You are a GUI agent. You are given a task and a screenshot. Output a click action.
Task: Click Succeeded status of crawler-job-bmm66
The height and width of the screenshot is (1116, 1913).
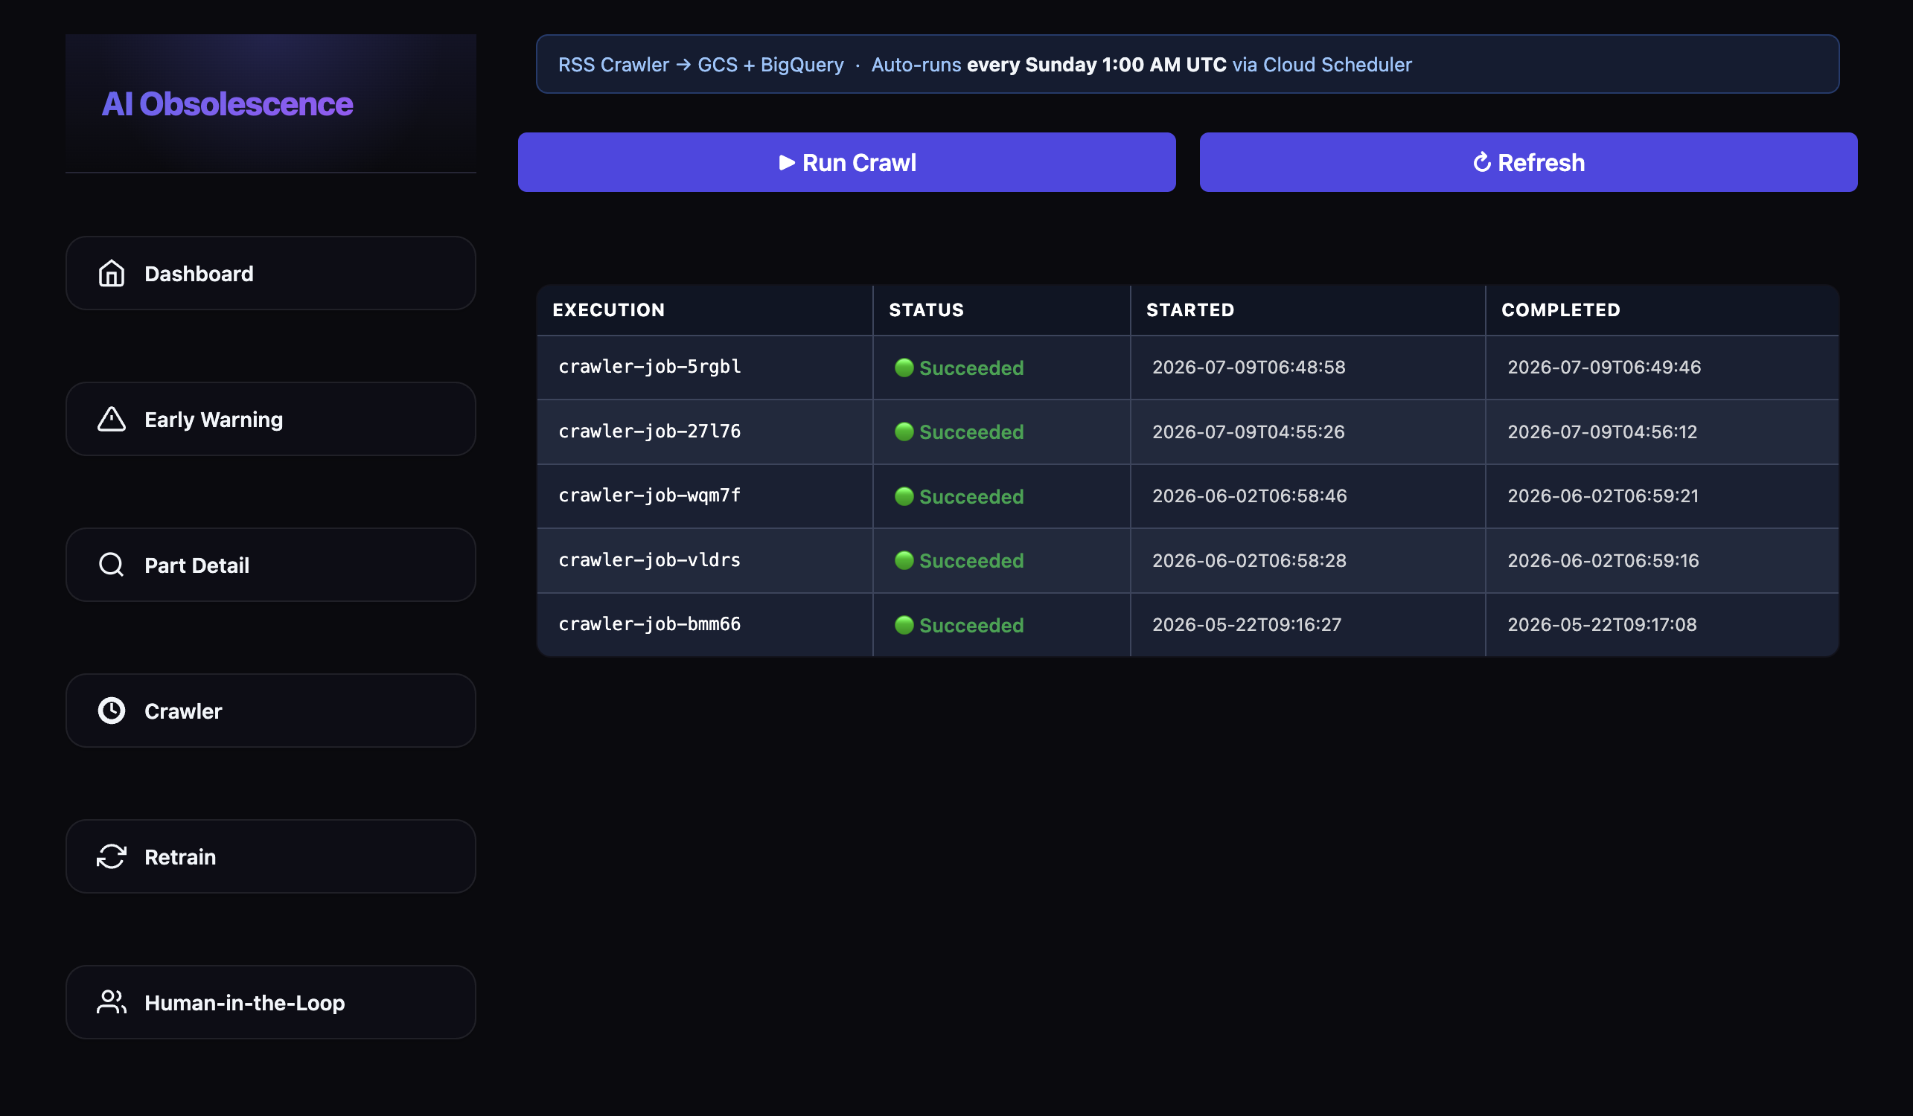click(971, 625)
